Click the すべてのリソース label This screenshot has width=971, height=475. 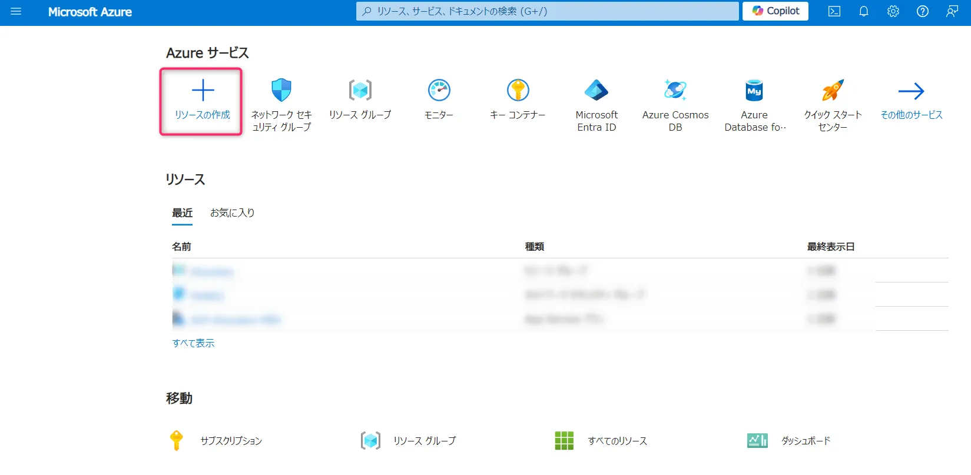click(618, 441)
